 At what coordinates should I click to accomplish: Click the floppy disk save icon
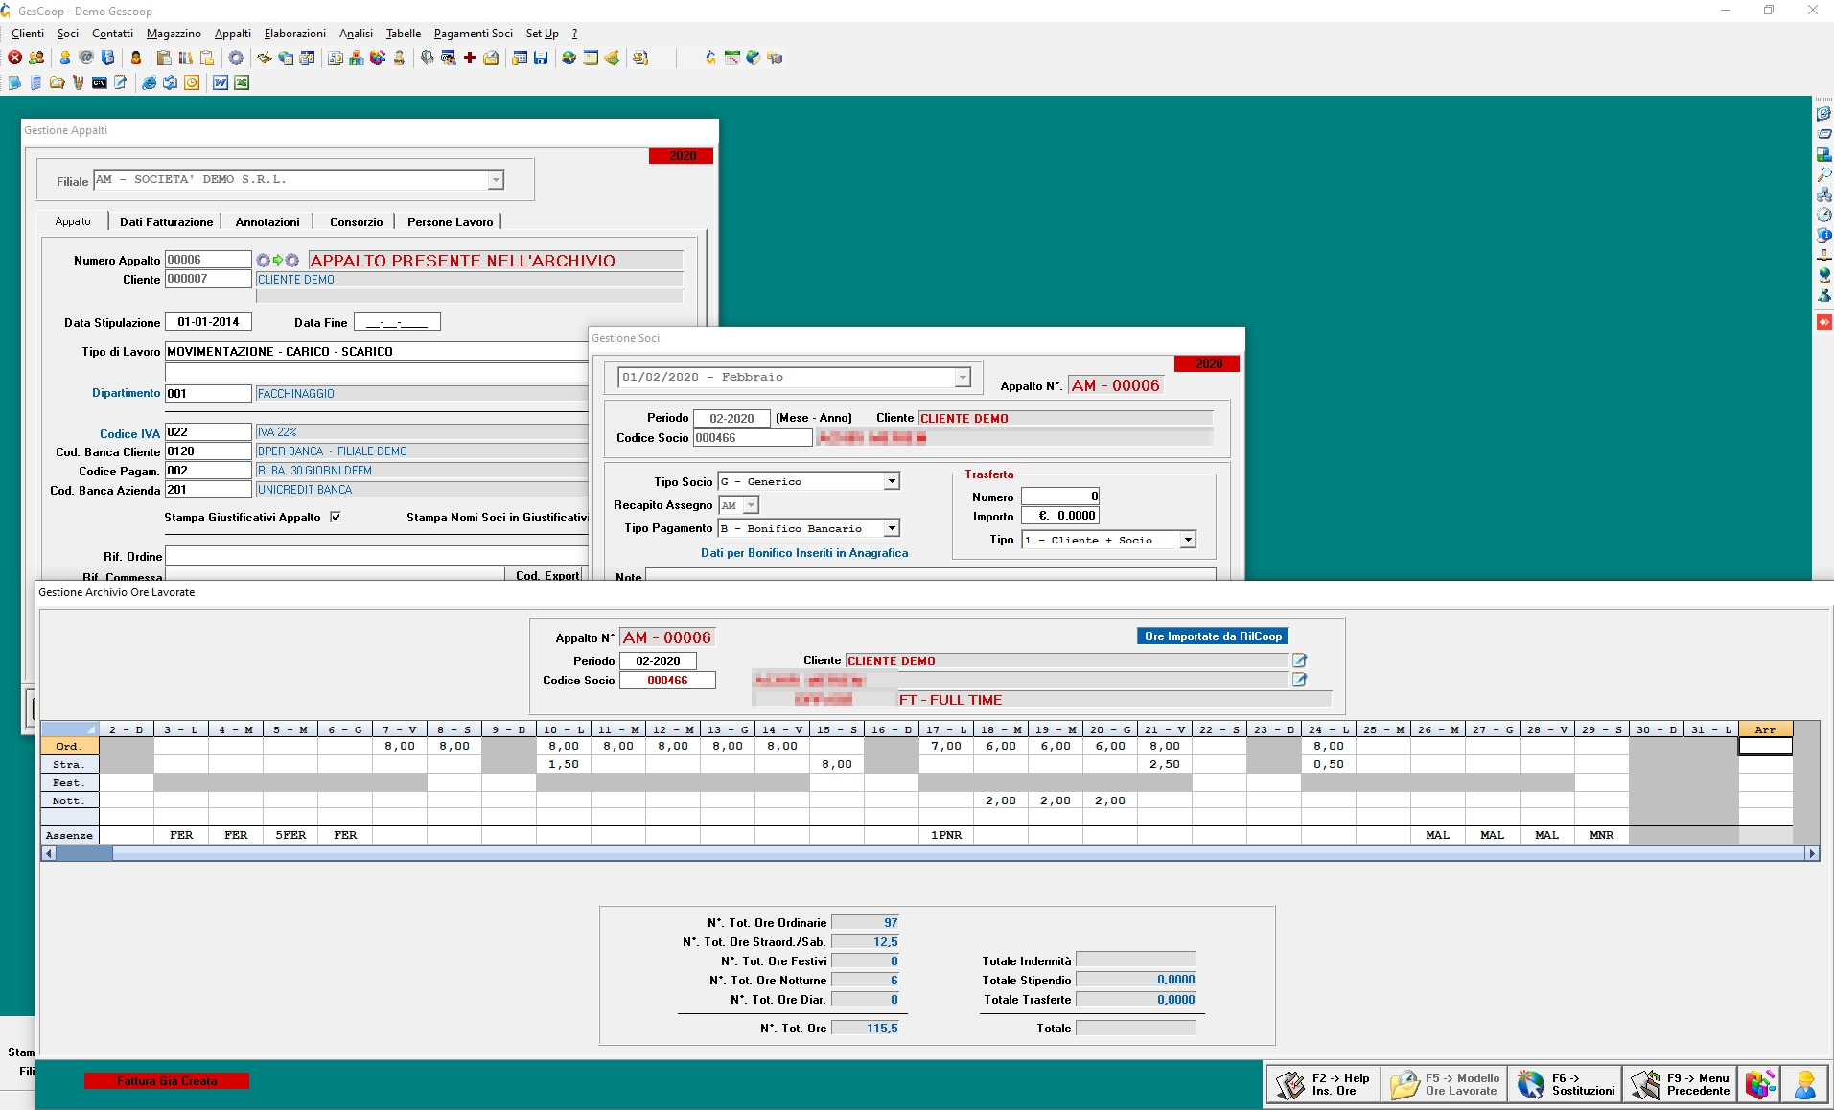541,58
